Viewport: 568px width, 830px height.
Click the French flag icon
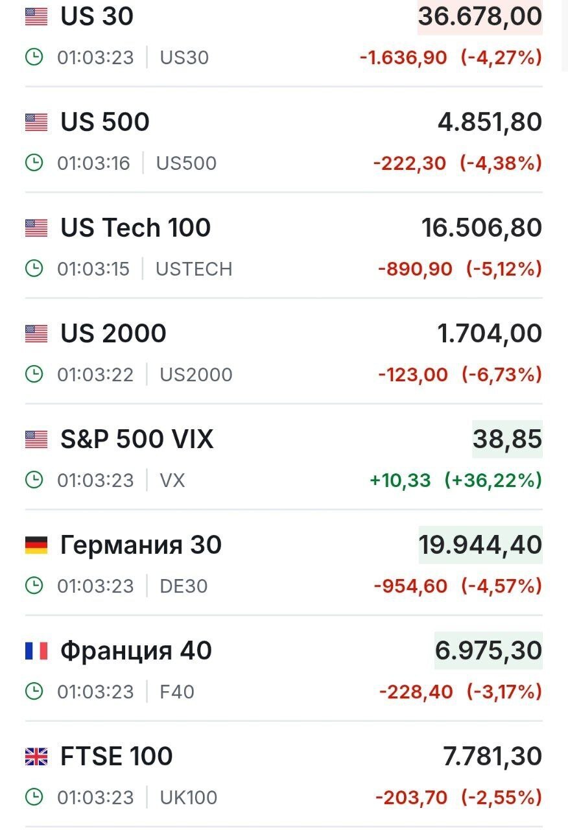point(36,651)
